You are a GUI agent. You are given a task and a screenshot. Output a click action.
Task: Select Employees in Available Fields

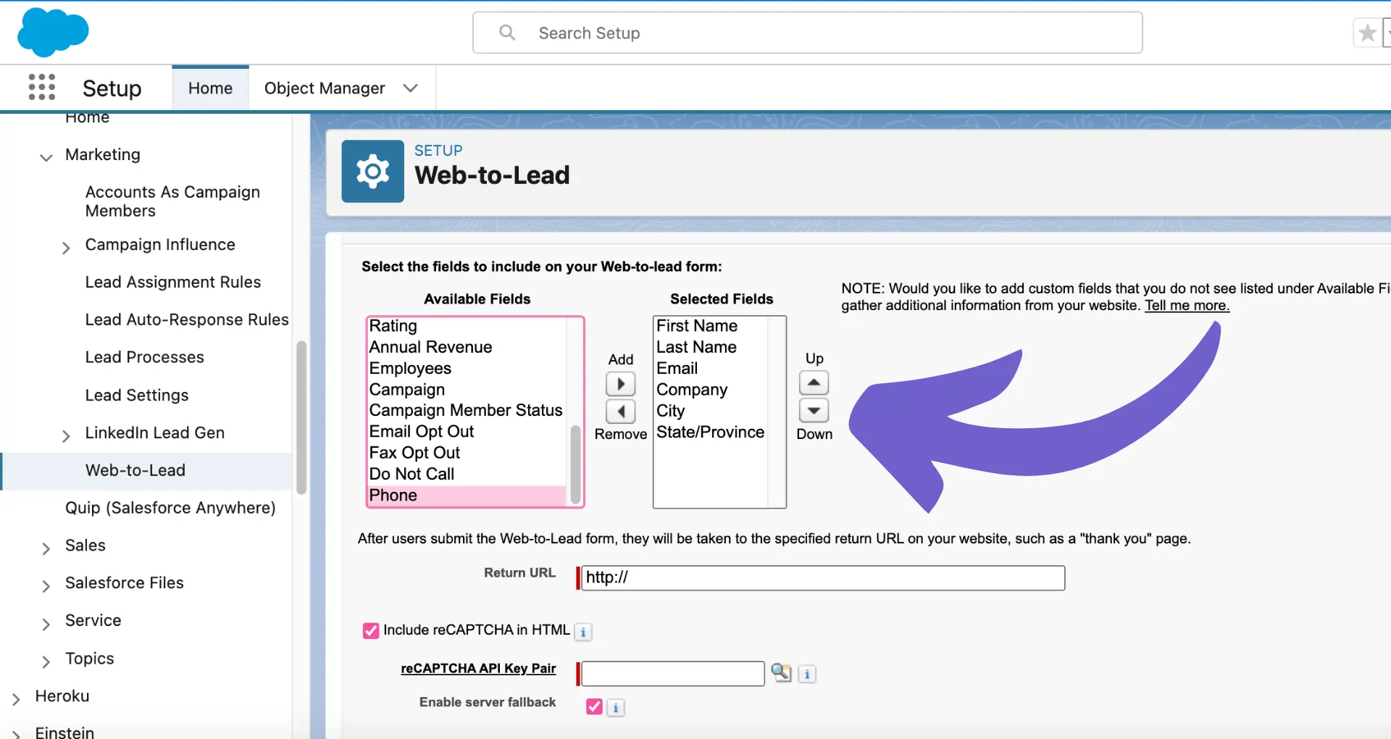point(410,368)
